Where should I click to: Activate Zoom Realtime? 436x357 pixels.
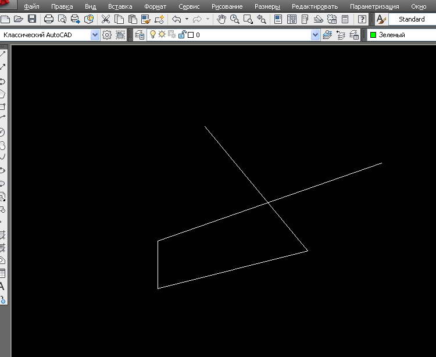[x=235, y=19]
